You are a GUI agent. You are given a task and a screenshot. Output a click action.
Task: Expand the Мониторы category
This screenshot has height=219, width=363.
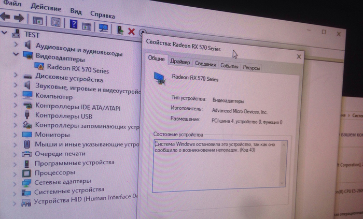16,134
